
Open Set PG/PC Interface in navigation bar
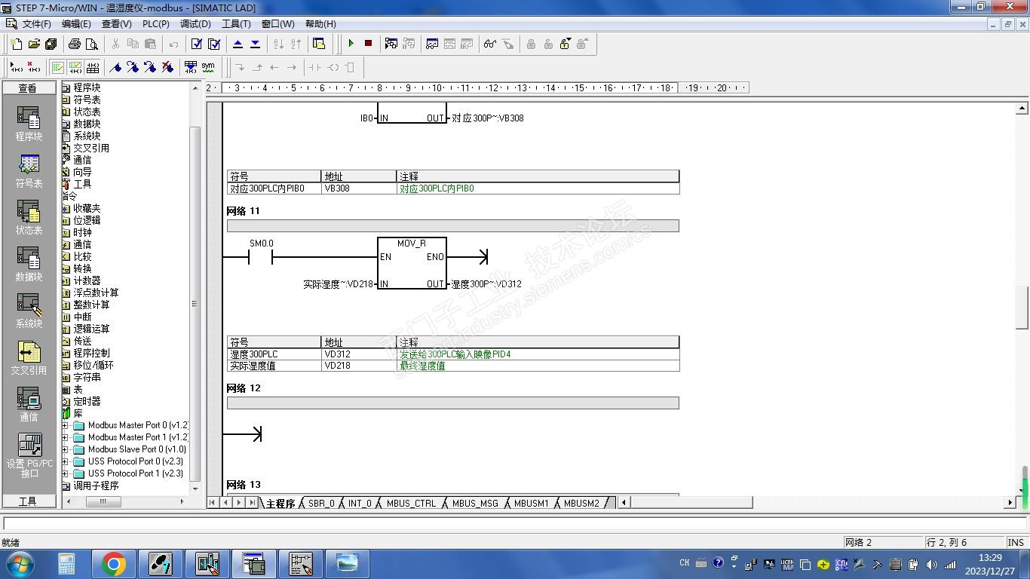29,456
